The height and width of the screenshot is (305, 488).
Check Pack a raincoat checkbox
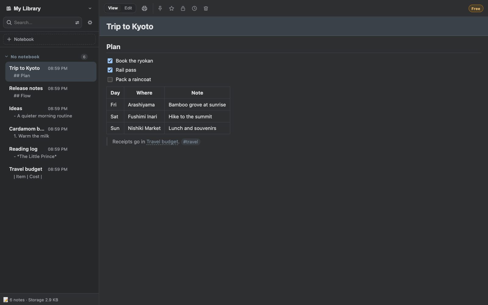(110, 80)
